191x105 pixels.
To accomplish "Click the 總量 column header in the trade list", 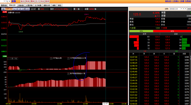I will point(184,54).
